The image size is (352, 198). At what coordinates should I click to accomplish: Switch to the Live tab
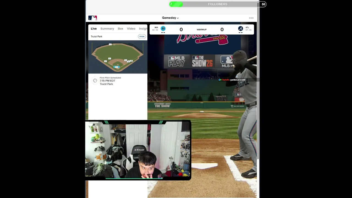[94, 29]
